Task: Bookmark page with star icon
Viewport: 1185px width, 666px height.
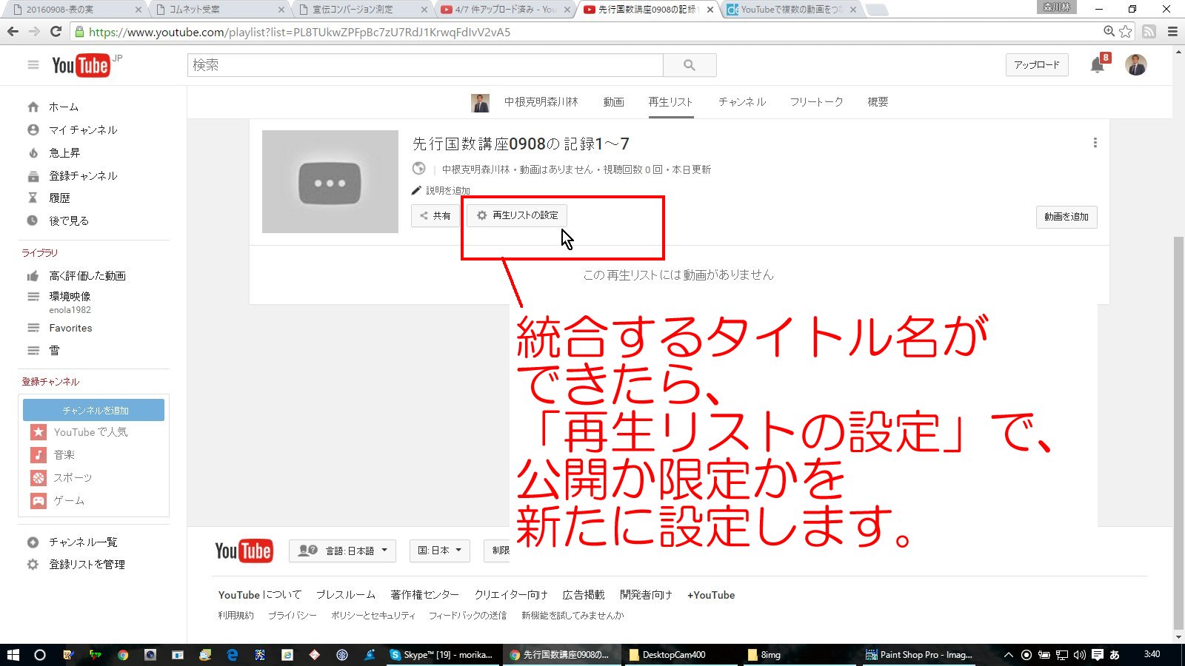Action: [1126, 32]
